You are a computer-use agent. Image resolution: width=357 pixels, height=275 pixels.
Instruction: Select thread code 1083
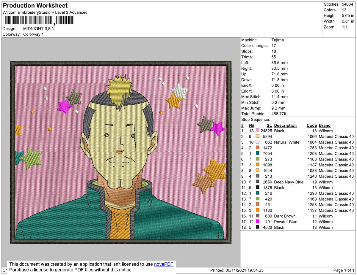click(x=312, y=171)
